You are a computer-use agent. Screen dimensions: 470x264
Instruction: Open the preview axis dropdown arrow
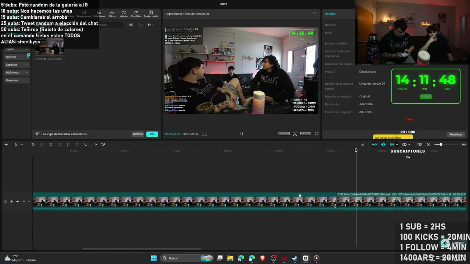coord(409,145)
